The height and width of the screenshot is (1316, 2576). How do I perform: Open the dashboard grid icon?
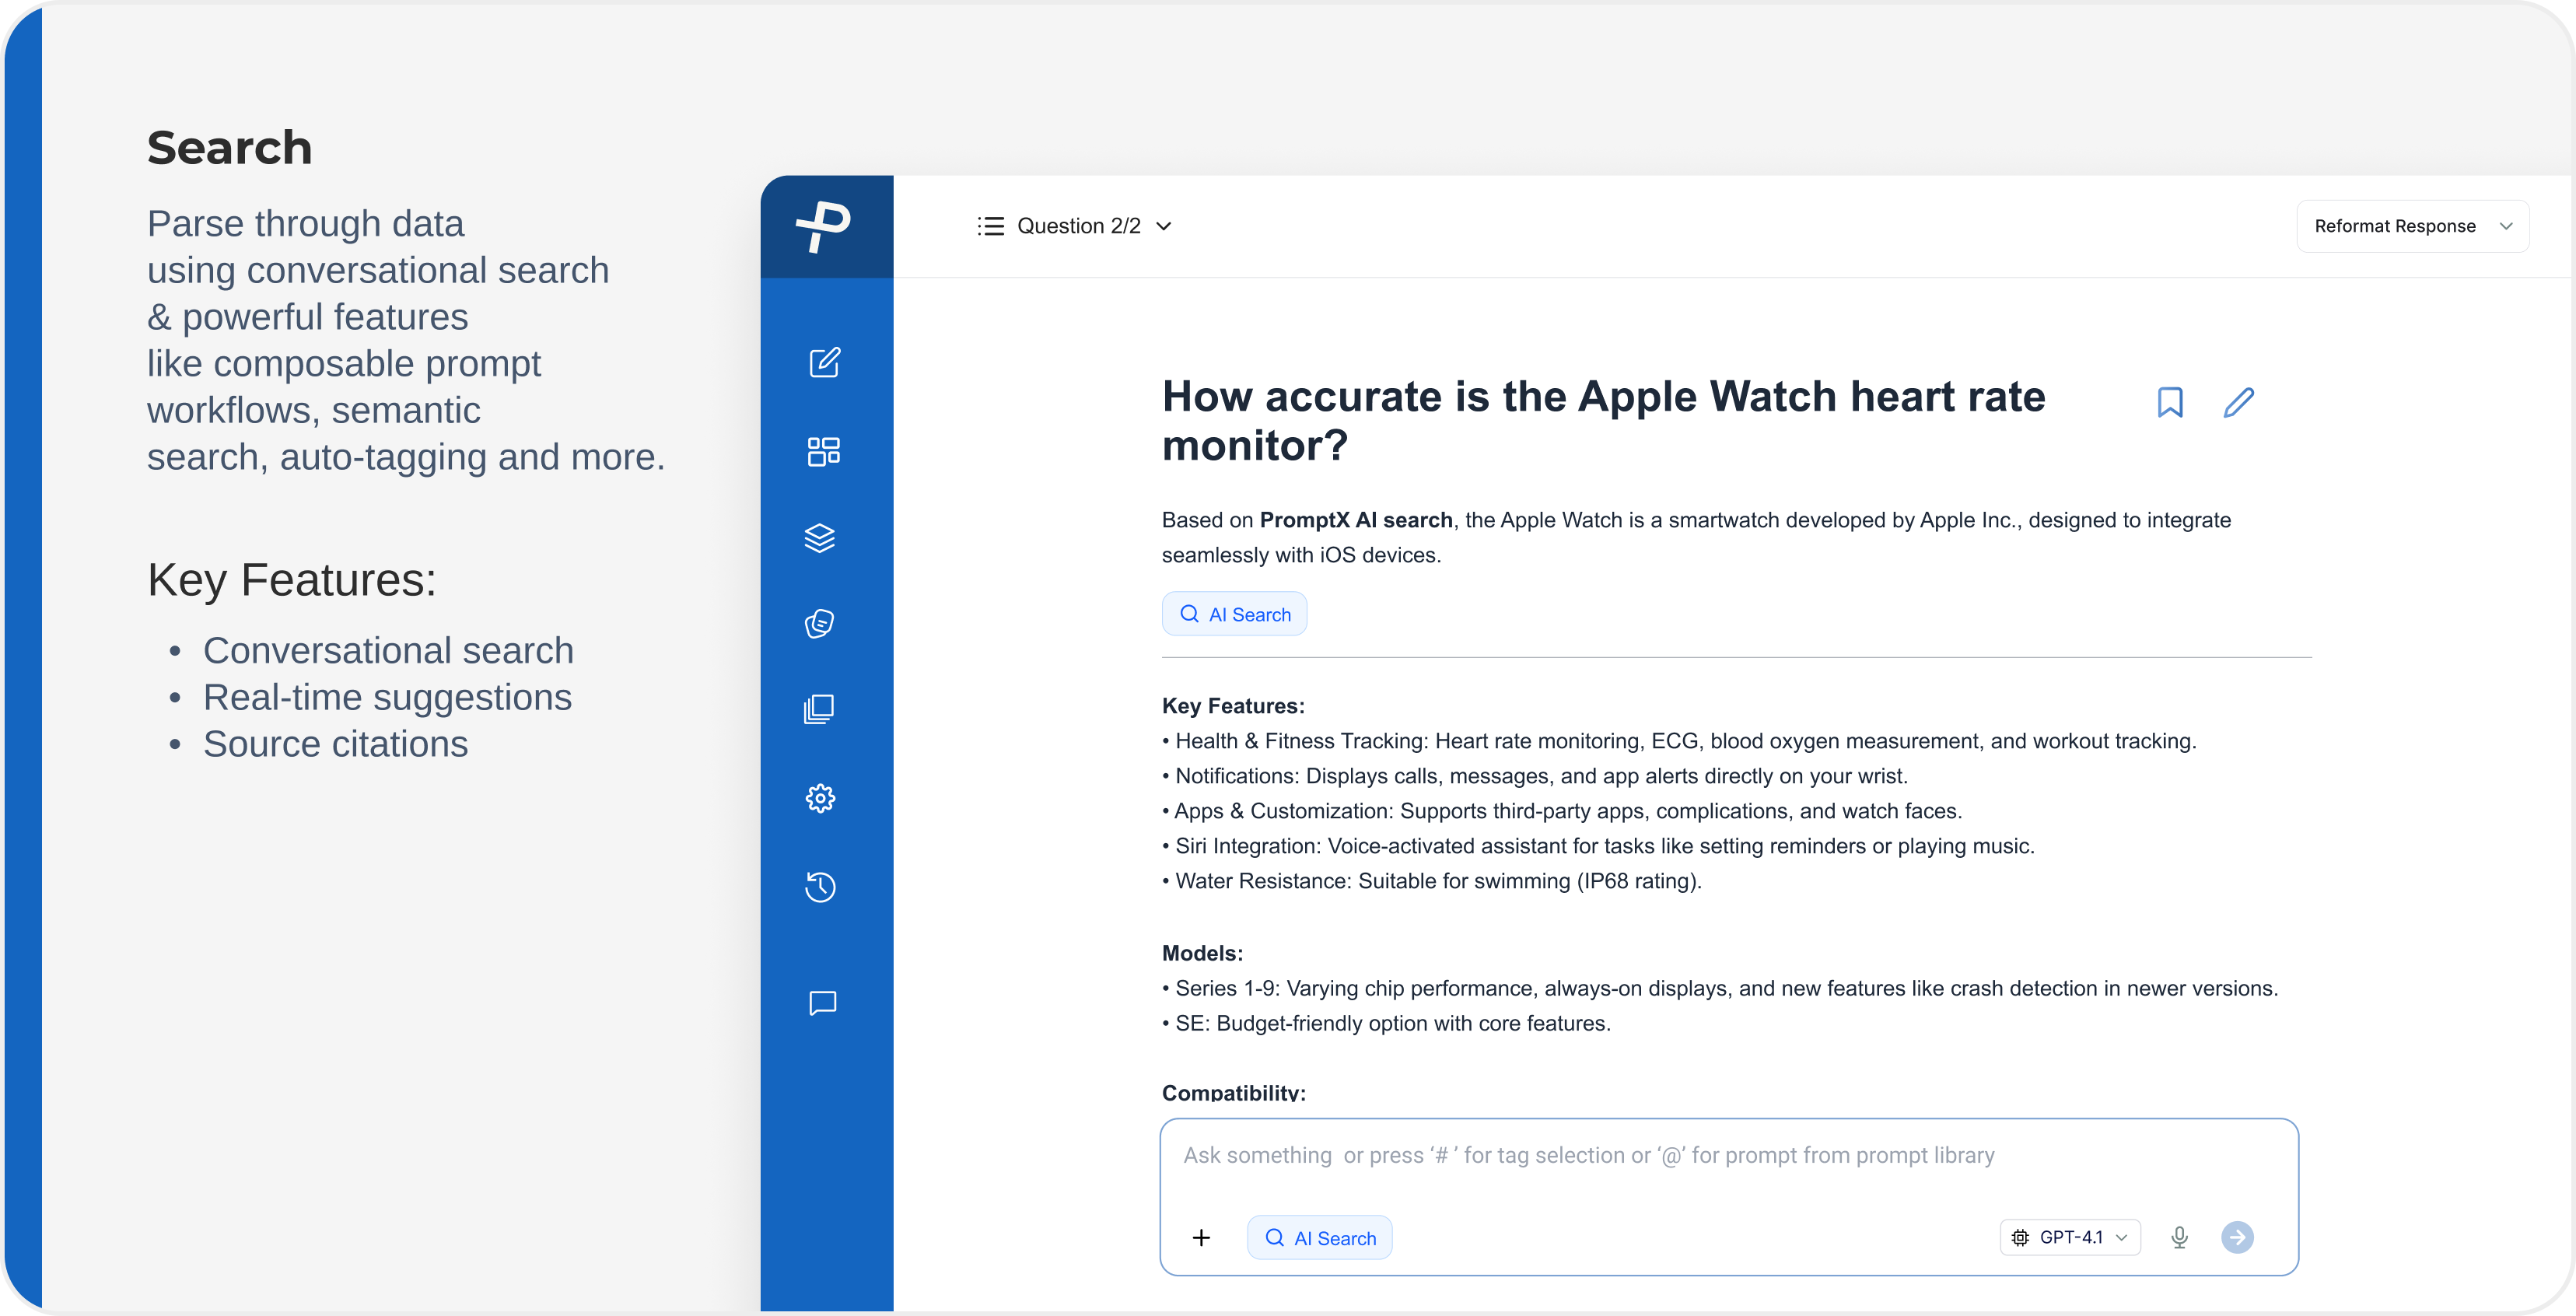pyautogui.click(x=823, y=451)
